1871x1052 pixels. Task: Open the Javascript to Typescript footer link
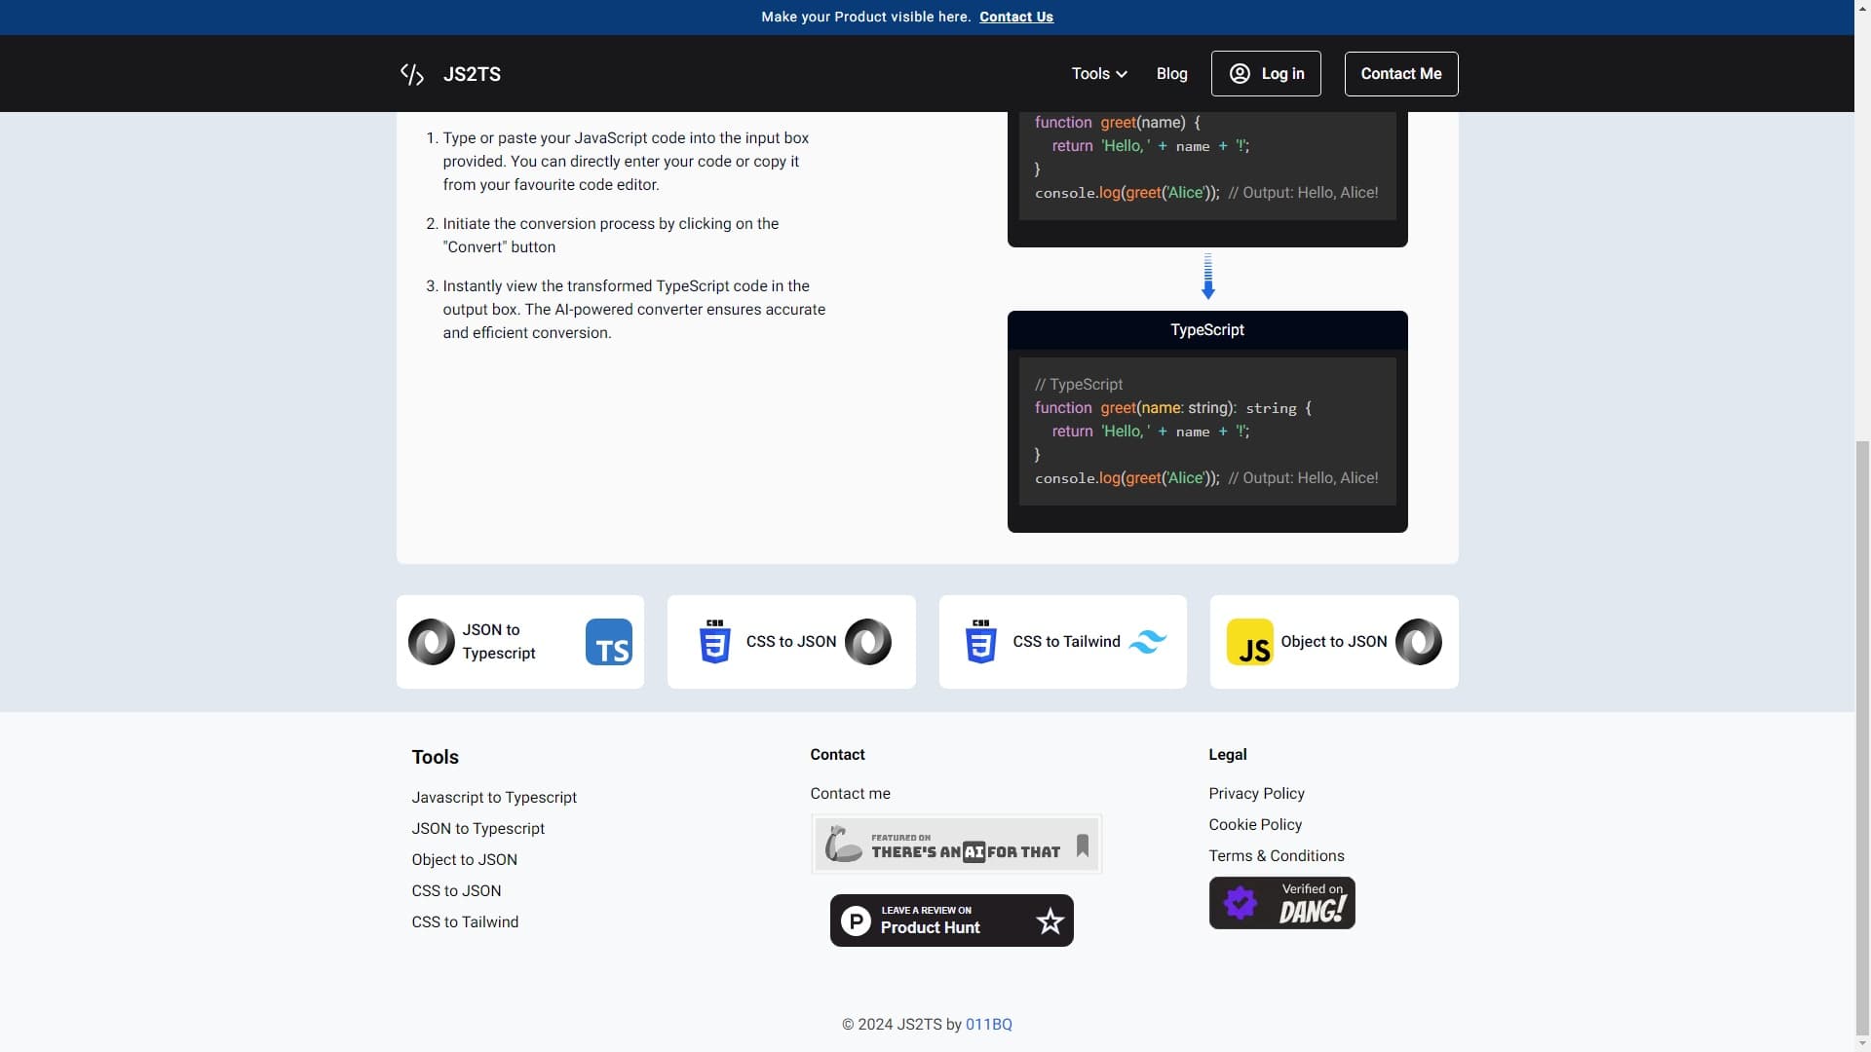[x=494, y=797]
